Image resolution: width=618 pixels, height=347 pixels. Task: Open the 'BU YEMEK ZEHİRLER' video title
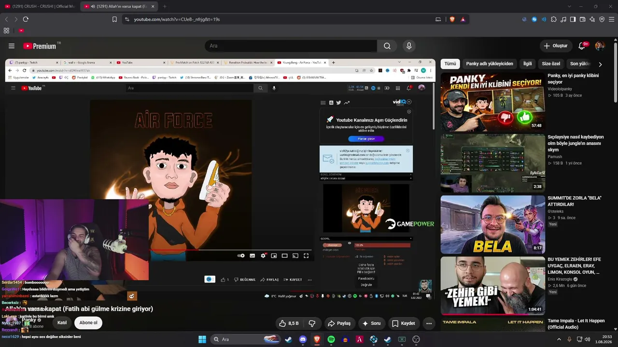(574, 266)
